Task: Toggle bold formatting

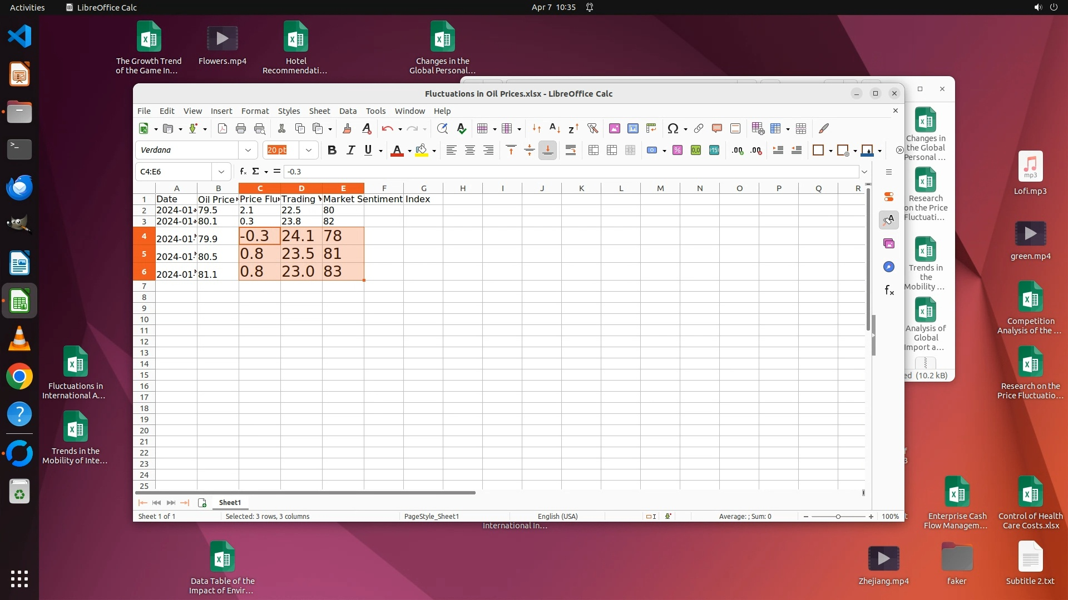Action: 332,150
